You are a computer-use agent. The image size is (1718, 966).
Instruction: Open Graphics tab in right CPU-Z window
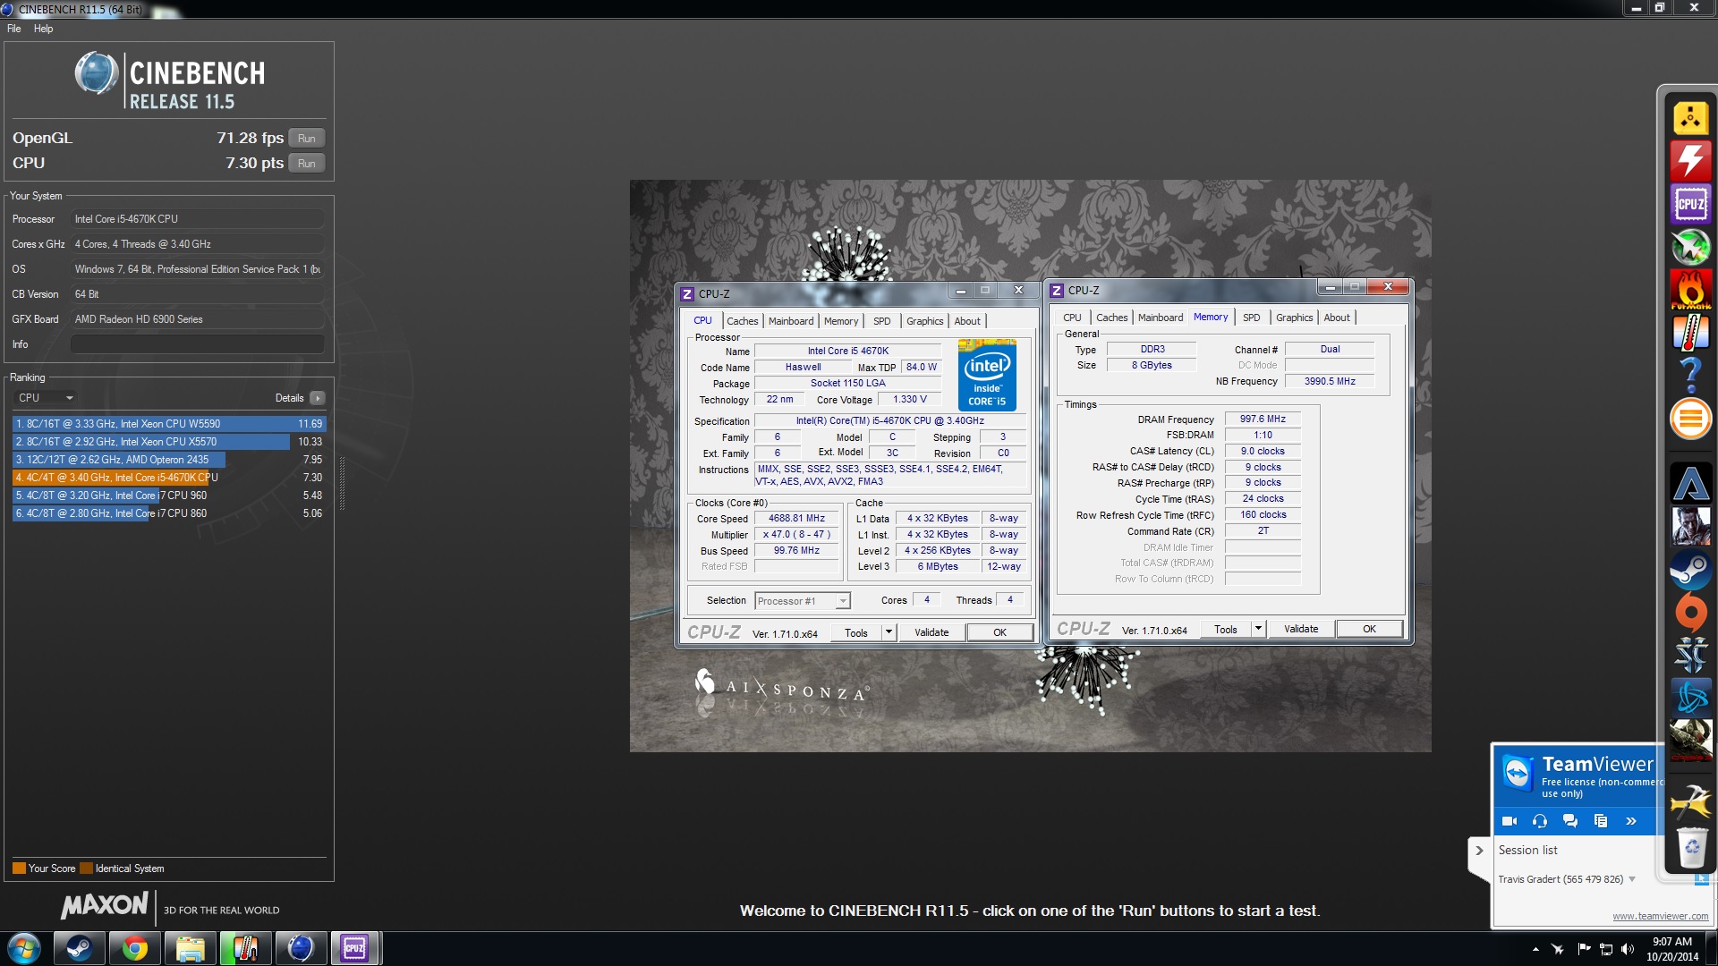1294,318
